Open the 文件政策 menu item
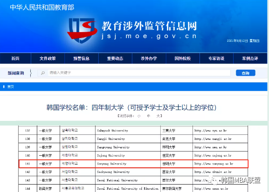This screenshot has height=192, width=269. pyautogui.click(x=48, y=59)
